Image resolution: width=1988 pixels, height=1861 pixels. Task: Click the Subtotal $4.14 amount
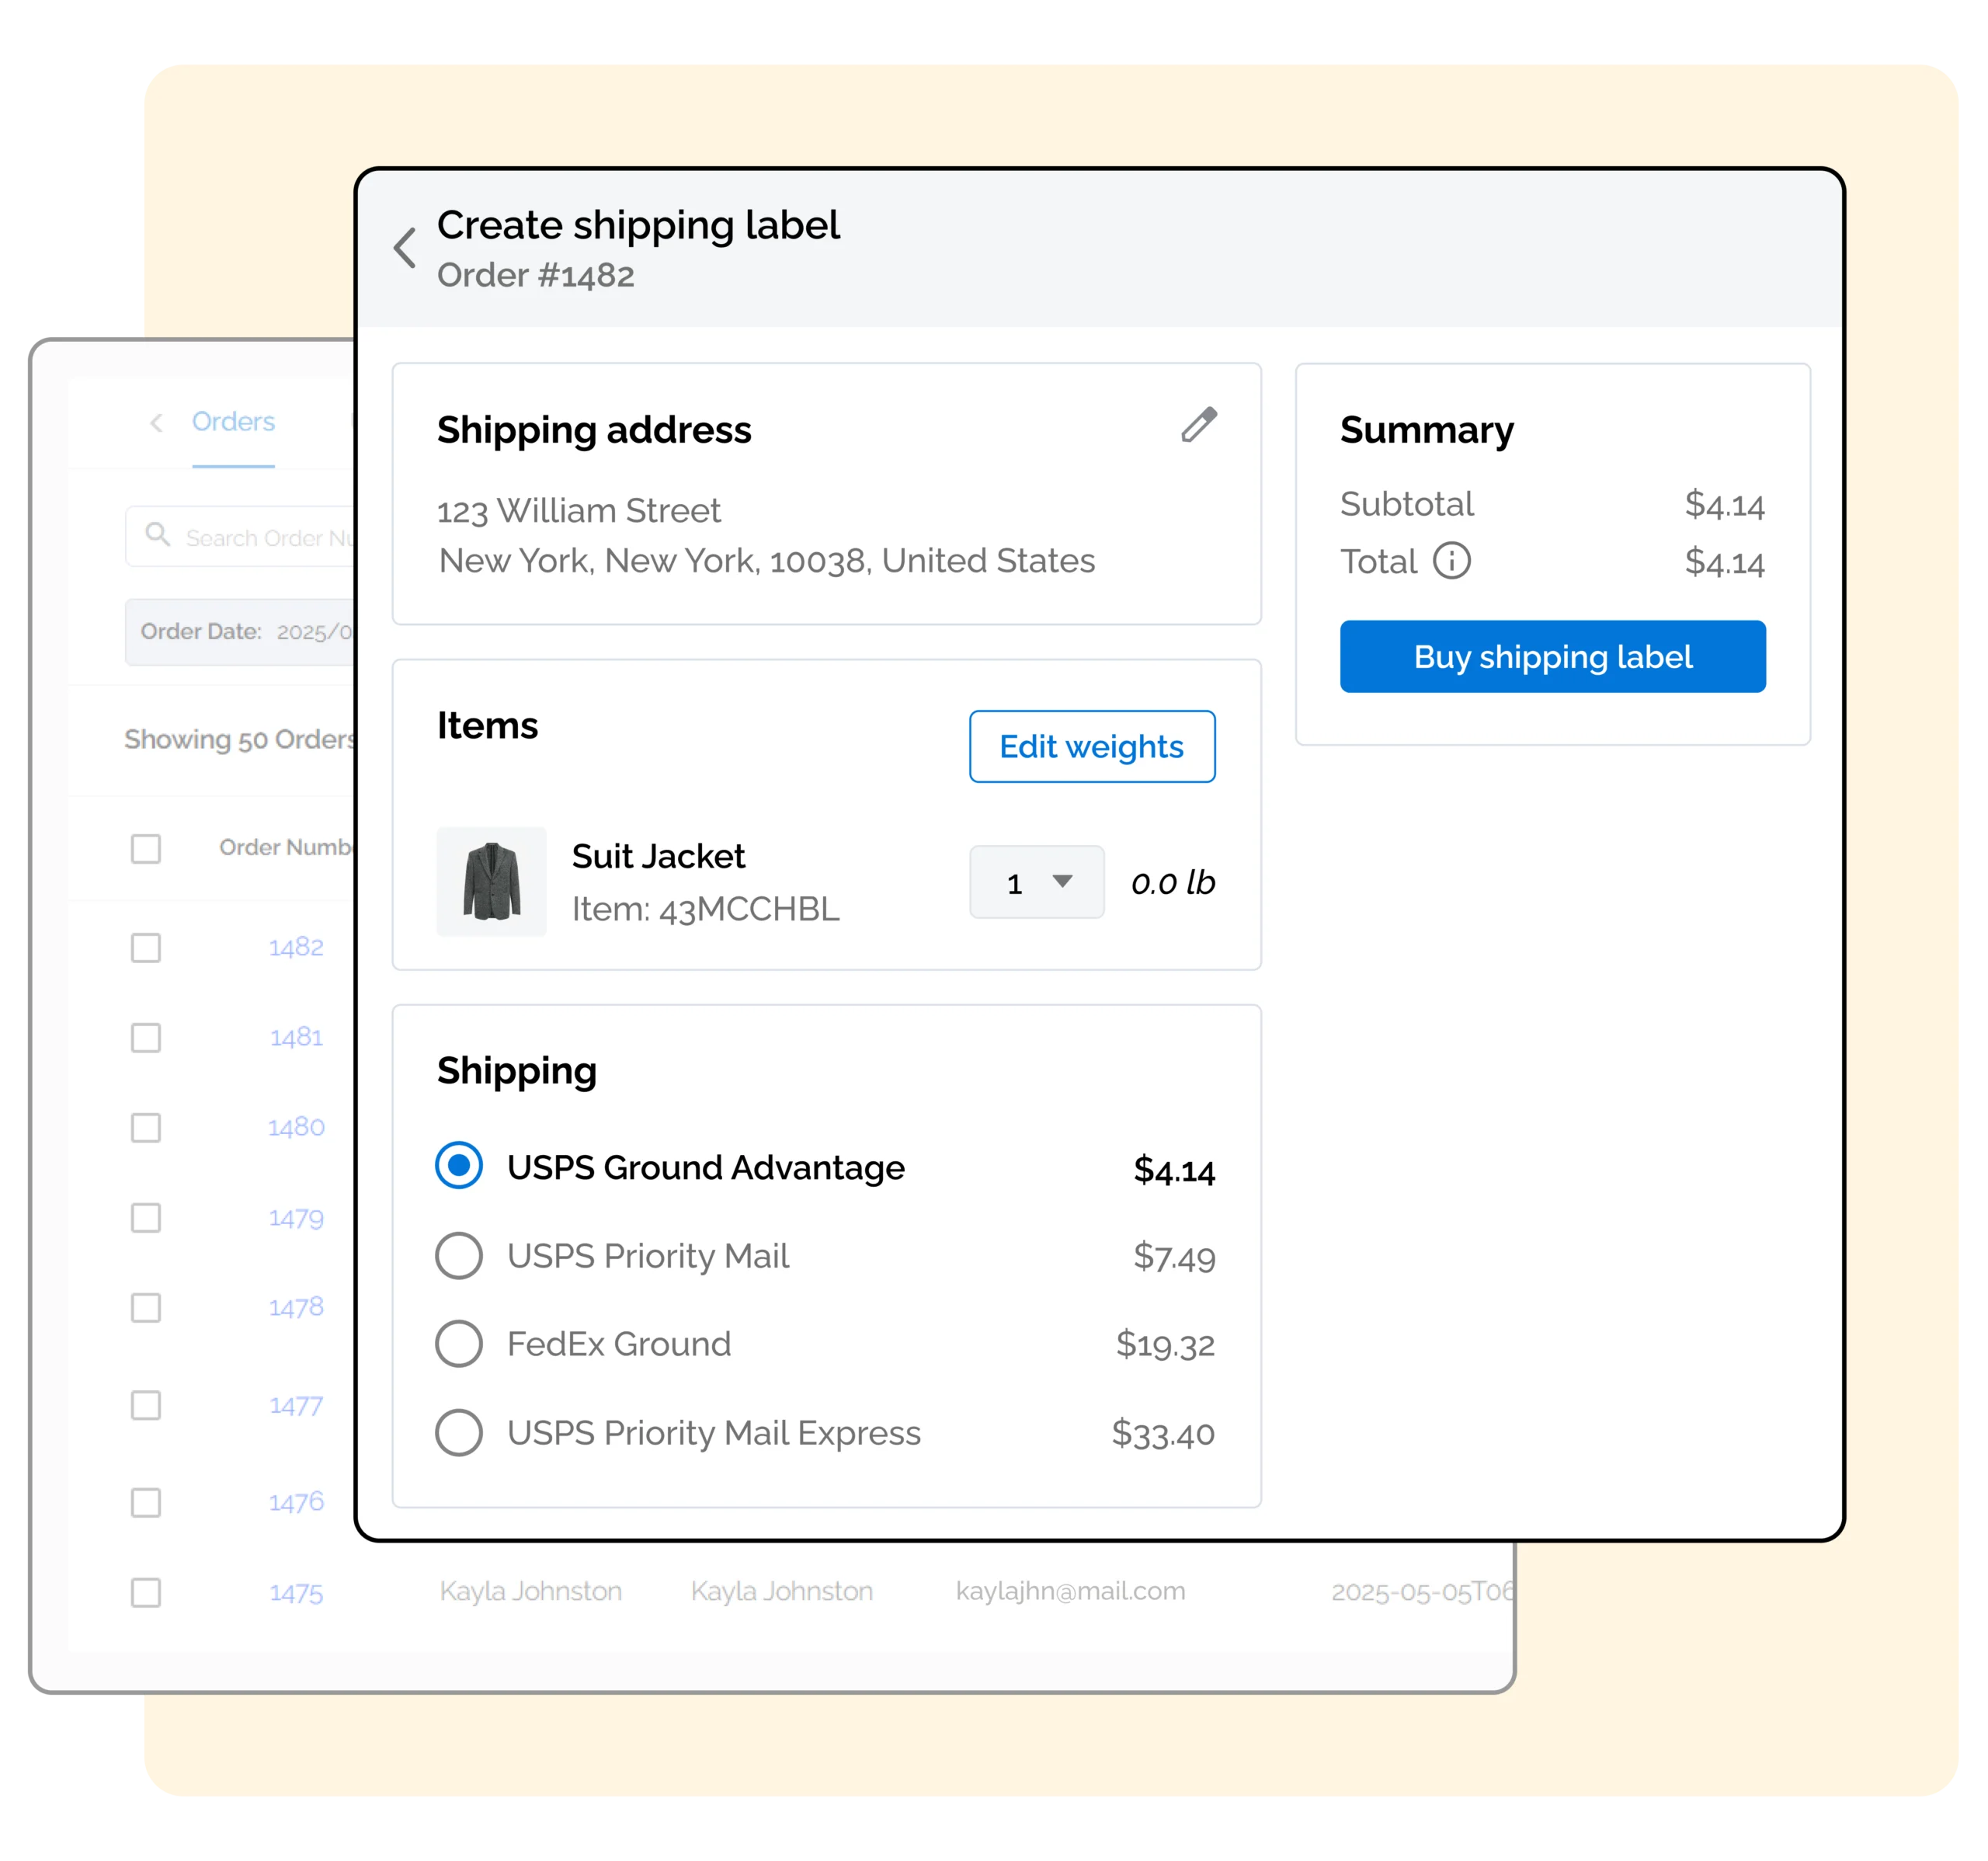point(1724,504)
